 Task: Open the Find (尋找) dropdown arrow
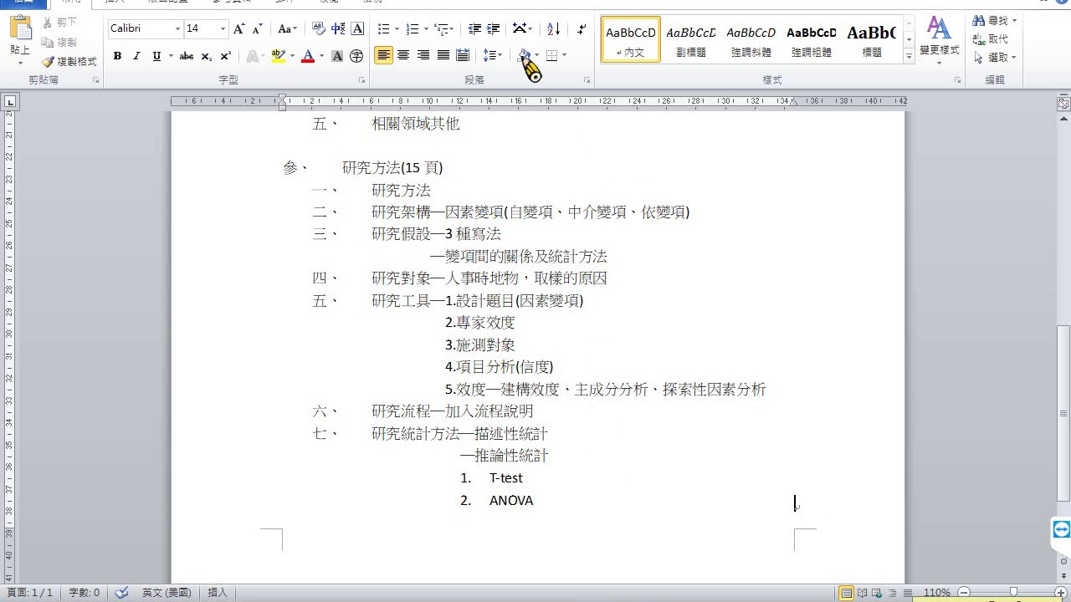[1015, 21]
